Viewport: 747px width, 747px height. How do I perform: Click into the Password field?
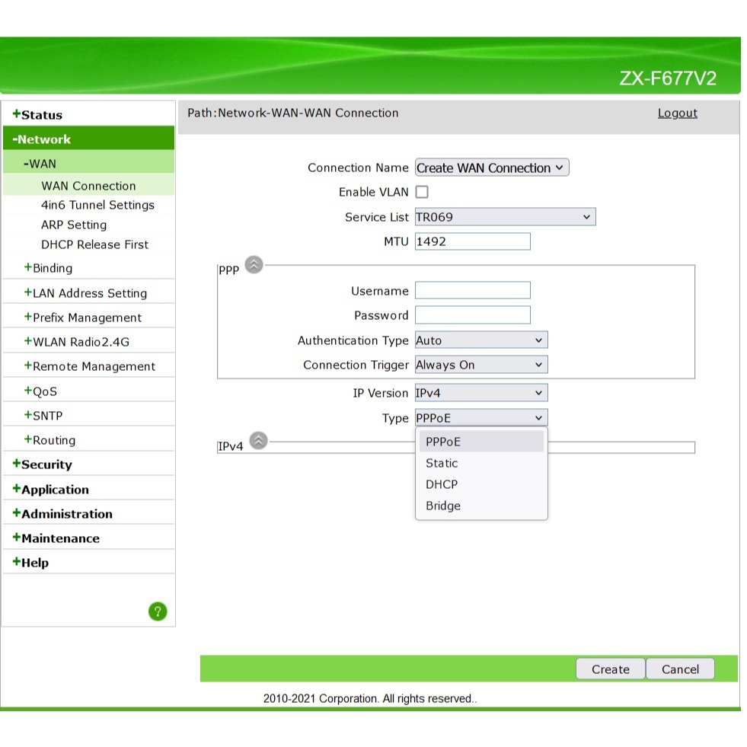[472, 315]
